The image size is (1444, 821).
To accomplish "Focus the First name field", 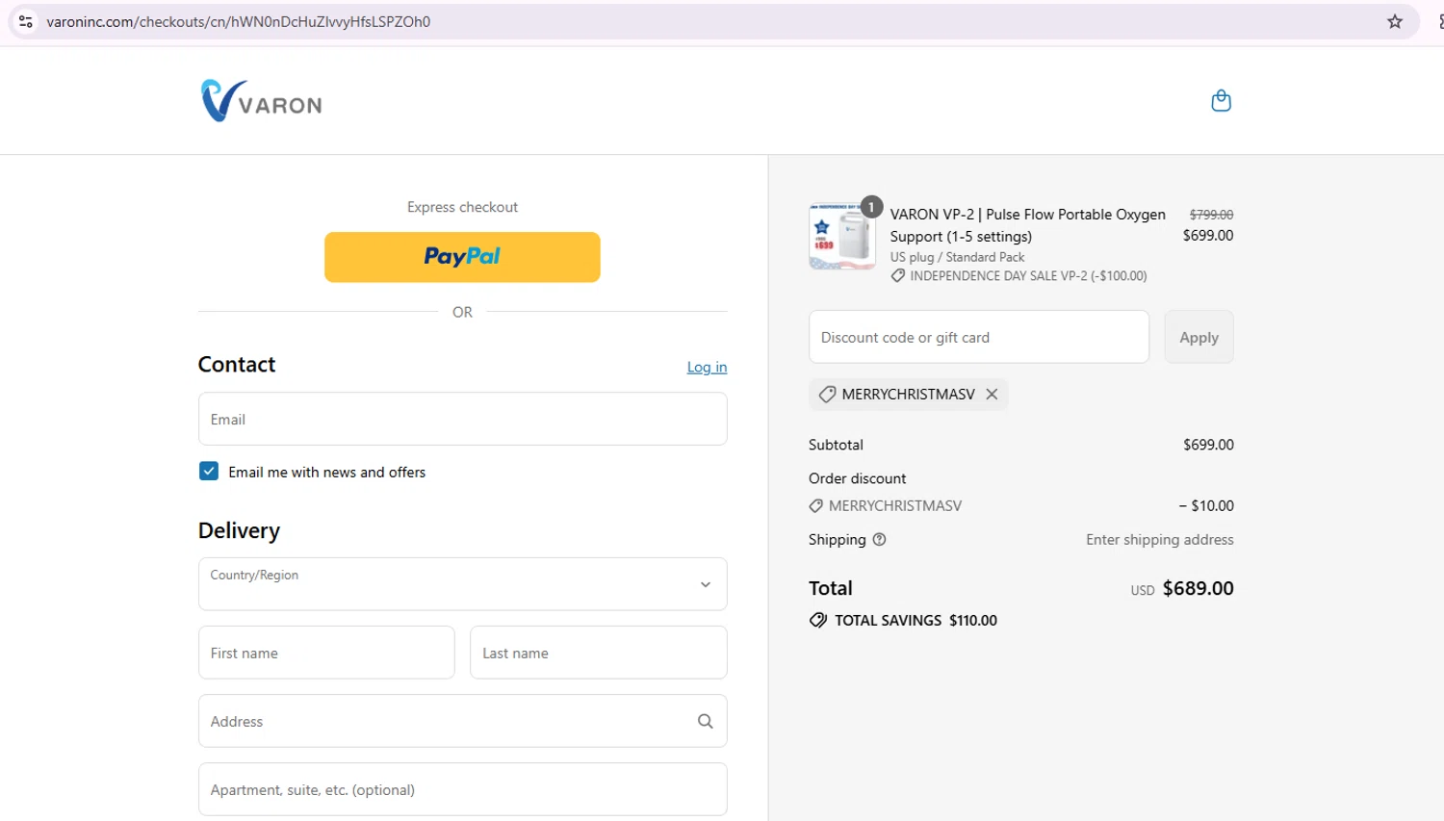I will (x=326, y=653).
